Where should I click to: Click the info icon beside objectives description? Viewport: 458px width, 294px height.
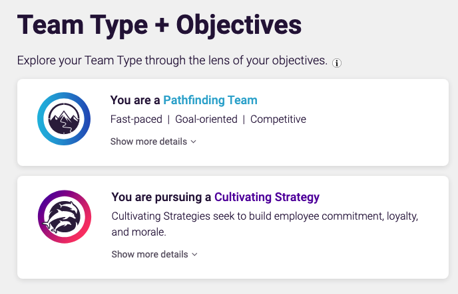(336, 63)
